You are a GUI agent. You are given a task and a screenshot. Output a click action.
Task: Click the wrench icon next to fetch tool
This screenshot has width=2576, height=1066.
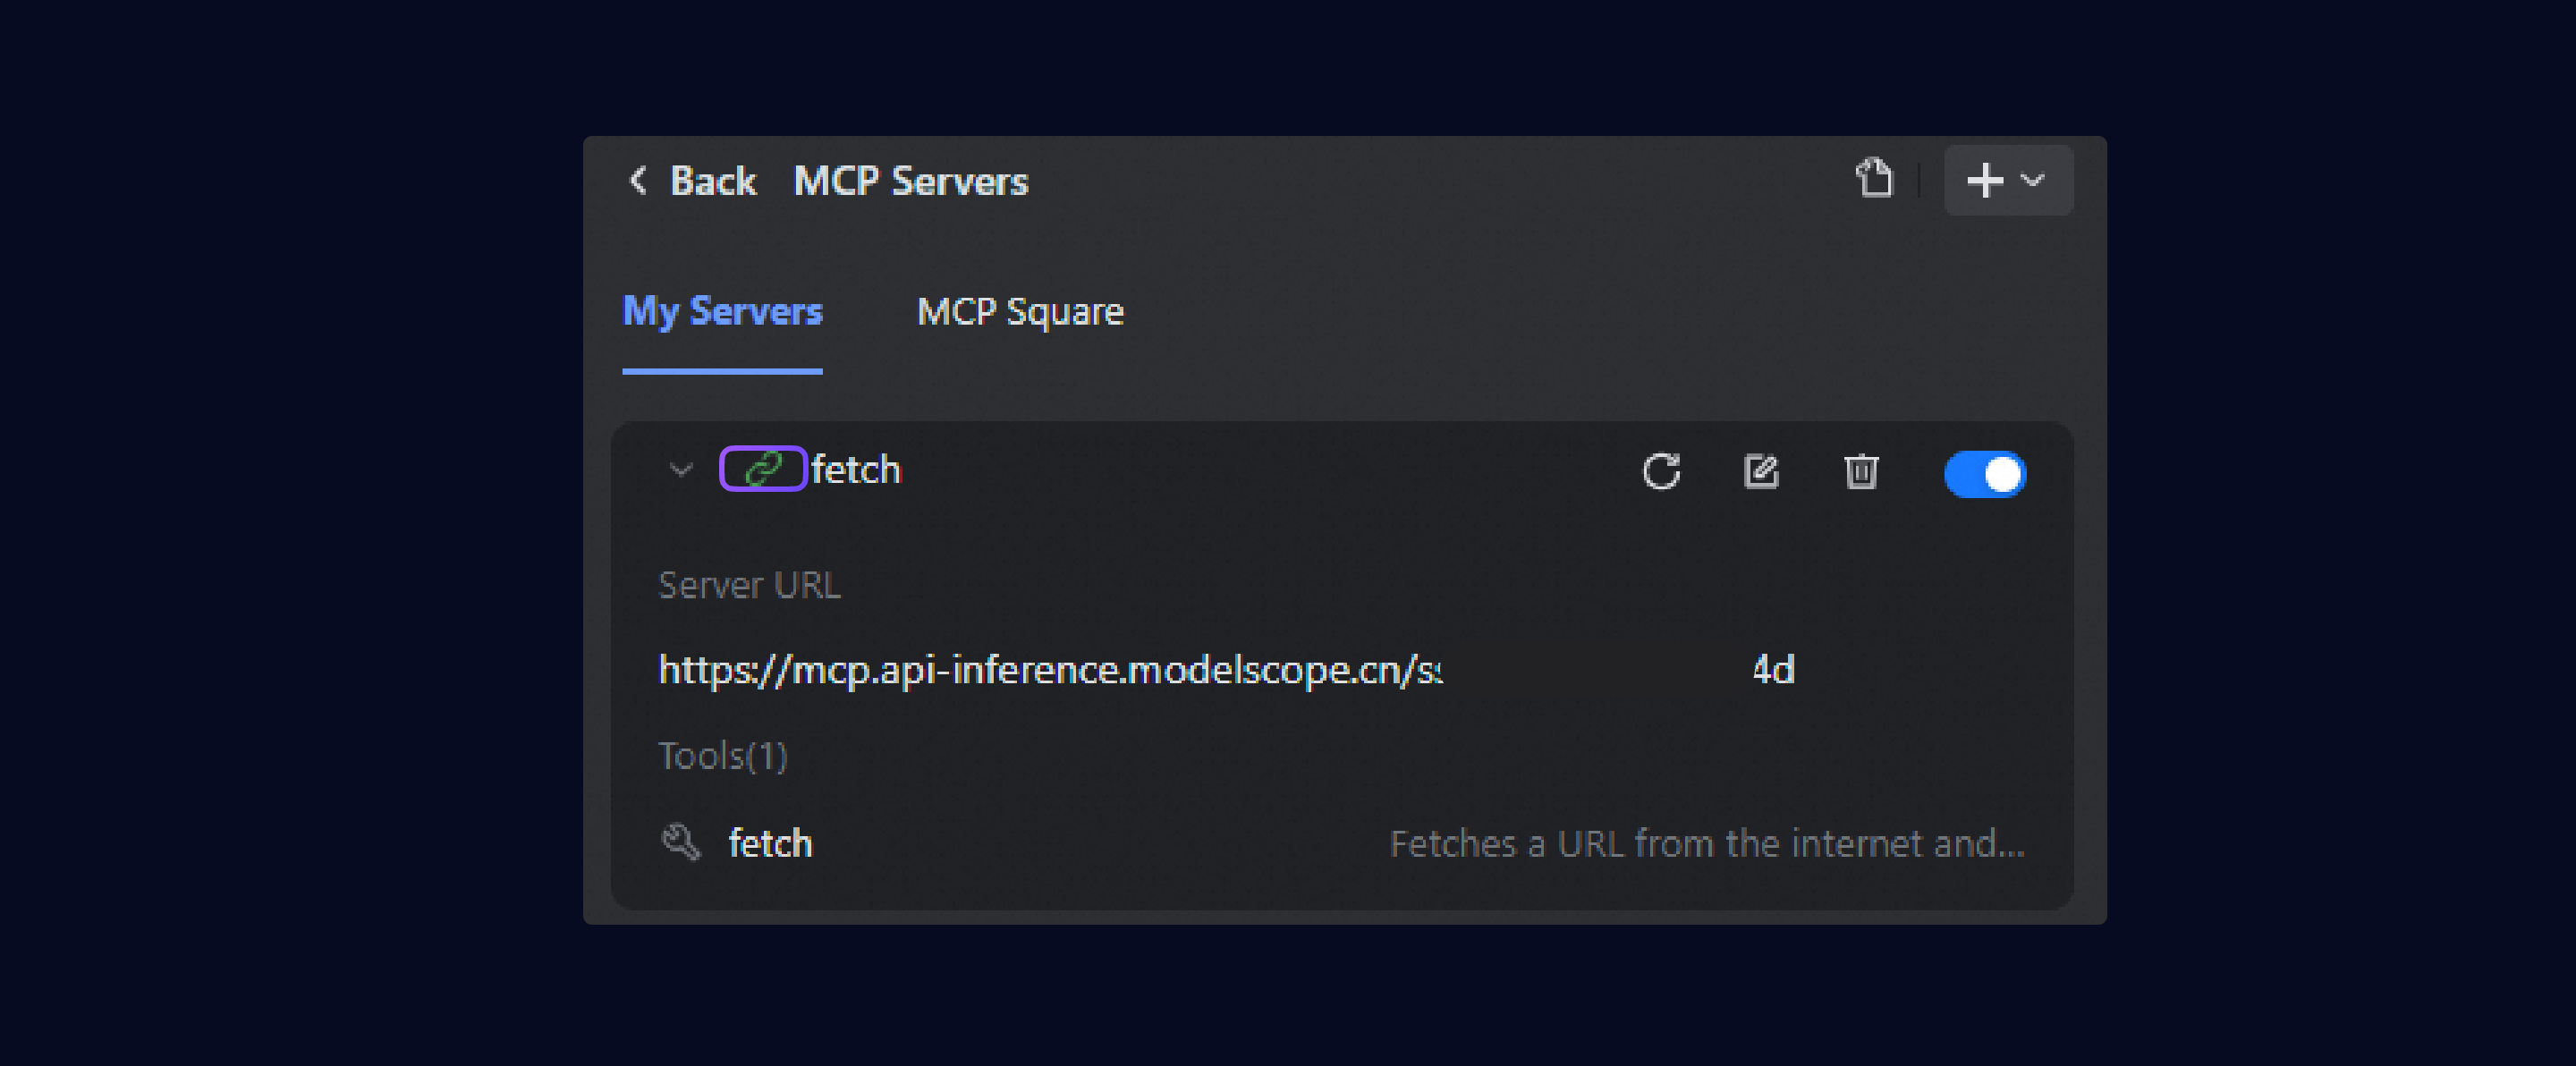681,842
